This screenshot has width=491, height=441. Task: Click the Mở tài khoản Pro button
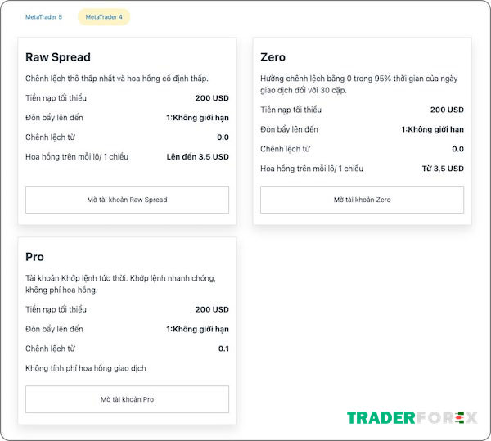127,399
